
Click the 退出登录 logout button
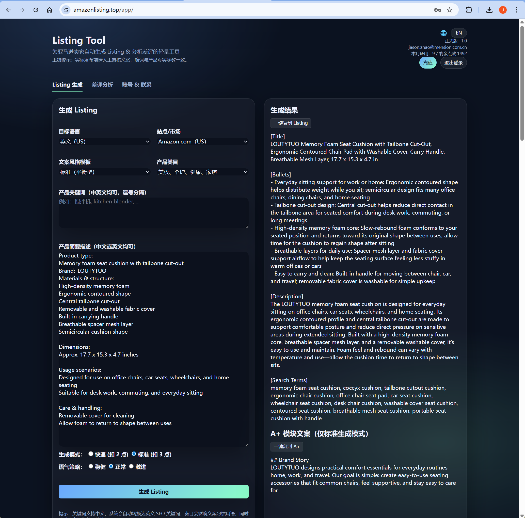[x=453, y=63]
